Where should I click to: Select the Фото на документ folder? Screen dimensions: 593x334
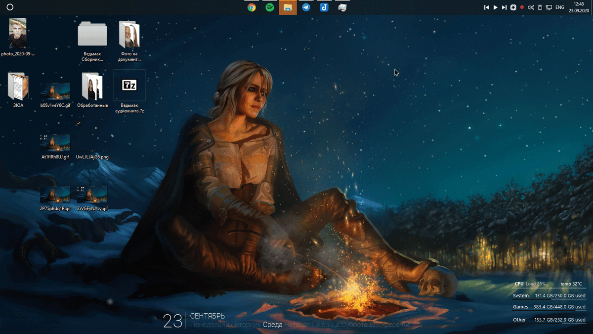tap(129, 42)
